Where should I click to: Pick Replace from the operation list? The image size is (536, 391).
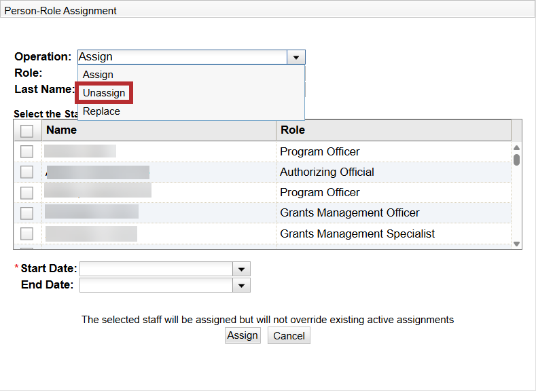[x=101, y=111]
